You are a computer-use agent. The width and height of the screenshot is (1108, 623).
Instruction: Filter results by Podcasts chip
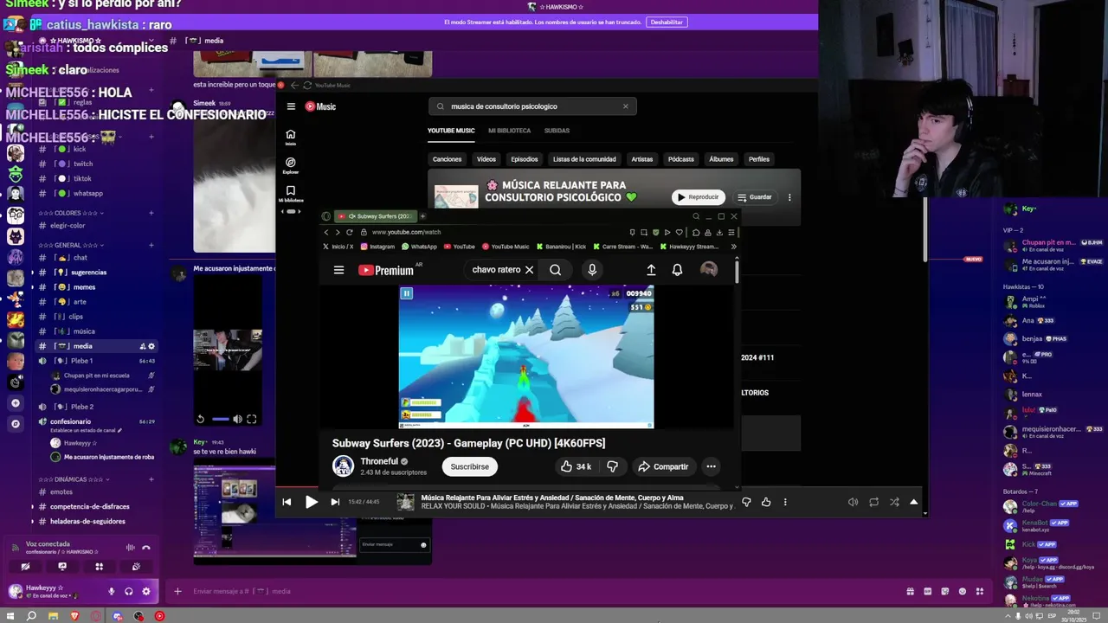click(x=681, y=159)
